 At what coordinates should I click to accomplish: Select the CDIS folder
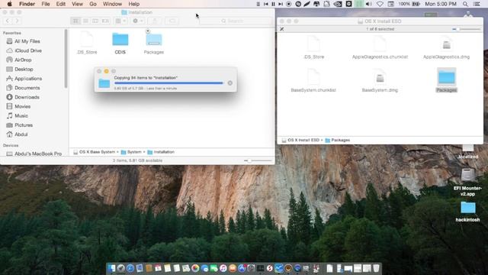tap(120, 43)
